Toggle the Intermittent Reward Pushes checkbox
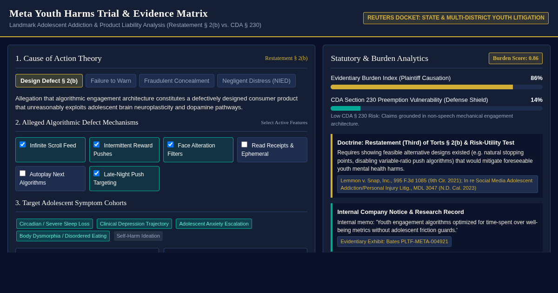This screenshot has height=293, width=558. pos(96,145)
